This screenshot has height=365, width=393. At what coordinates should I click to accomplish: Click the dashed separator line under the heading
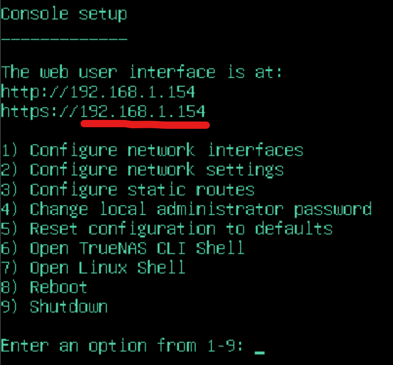tap(64, 39)
